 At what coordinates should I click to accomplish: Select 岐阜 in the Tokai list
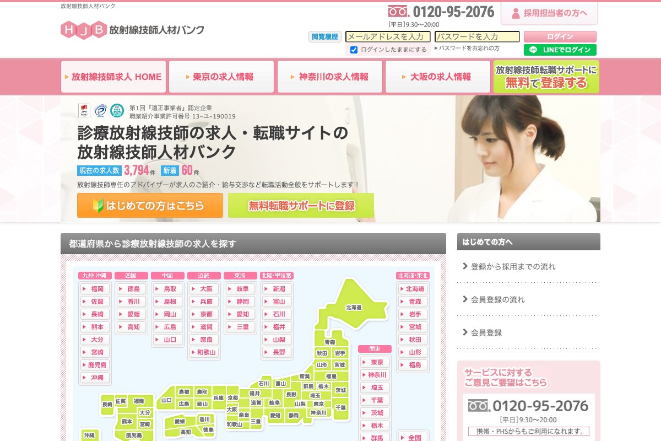(241, 289)
